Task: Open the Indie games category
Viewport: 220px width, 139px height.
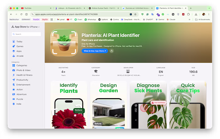Action: point(17,104)
